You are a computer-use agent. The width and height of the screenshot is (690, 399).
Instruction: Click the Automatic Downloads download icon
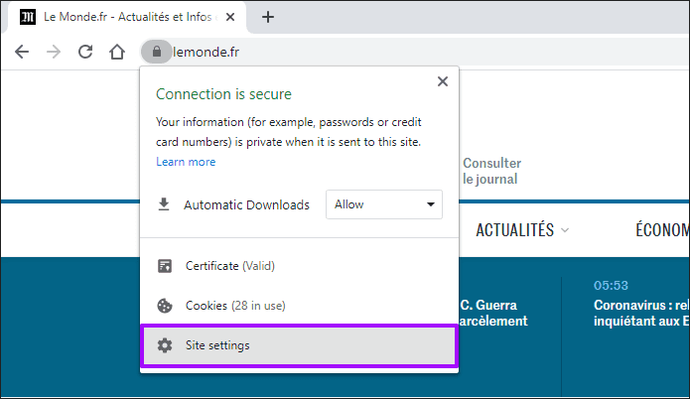pyautogui.click(x=164, y=204)
